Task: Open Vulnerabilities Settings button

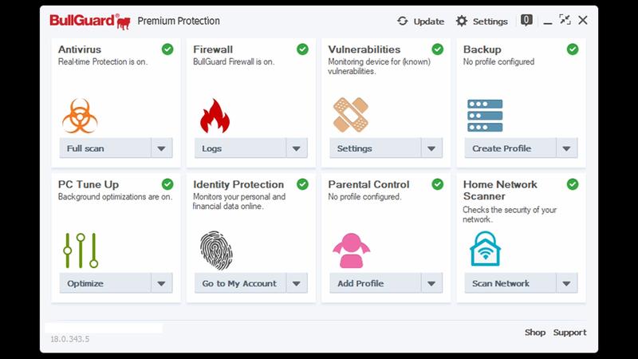Action: [x=376, y=148]
